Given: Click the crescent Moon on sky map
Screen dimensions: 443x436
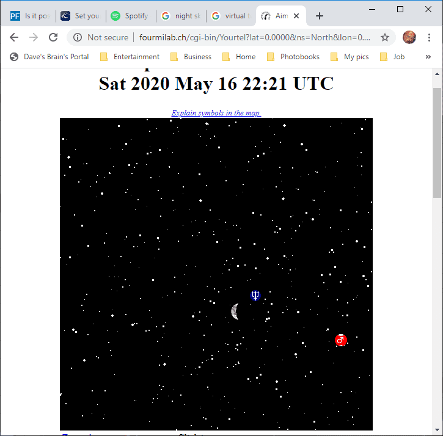Looking at the screenshot, I should click(x=235, y=311).
